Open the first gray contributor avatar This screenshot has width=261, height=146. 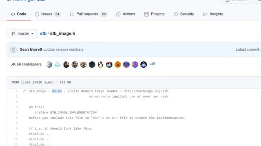(49, 64)
